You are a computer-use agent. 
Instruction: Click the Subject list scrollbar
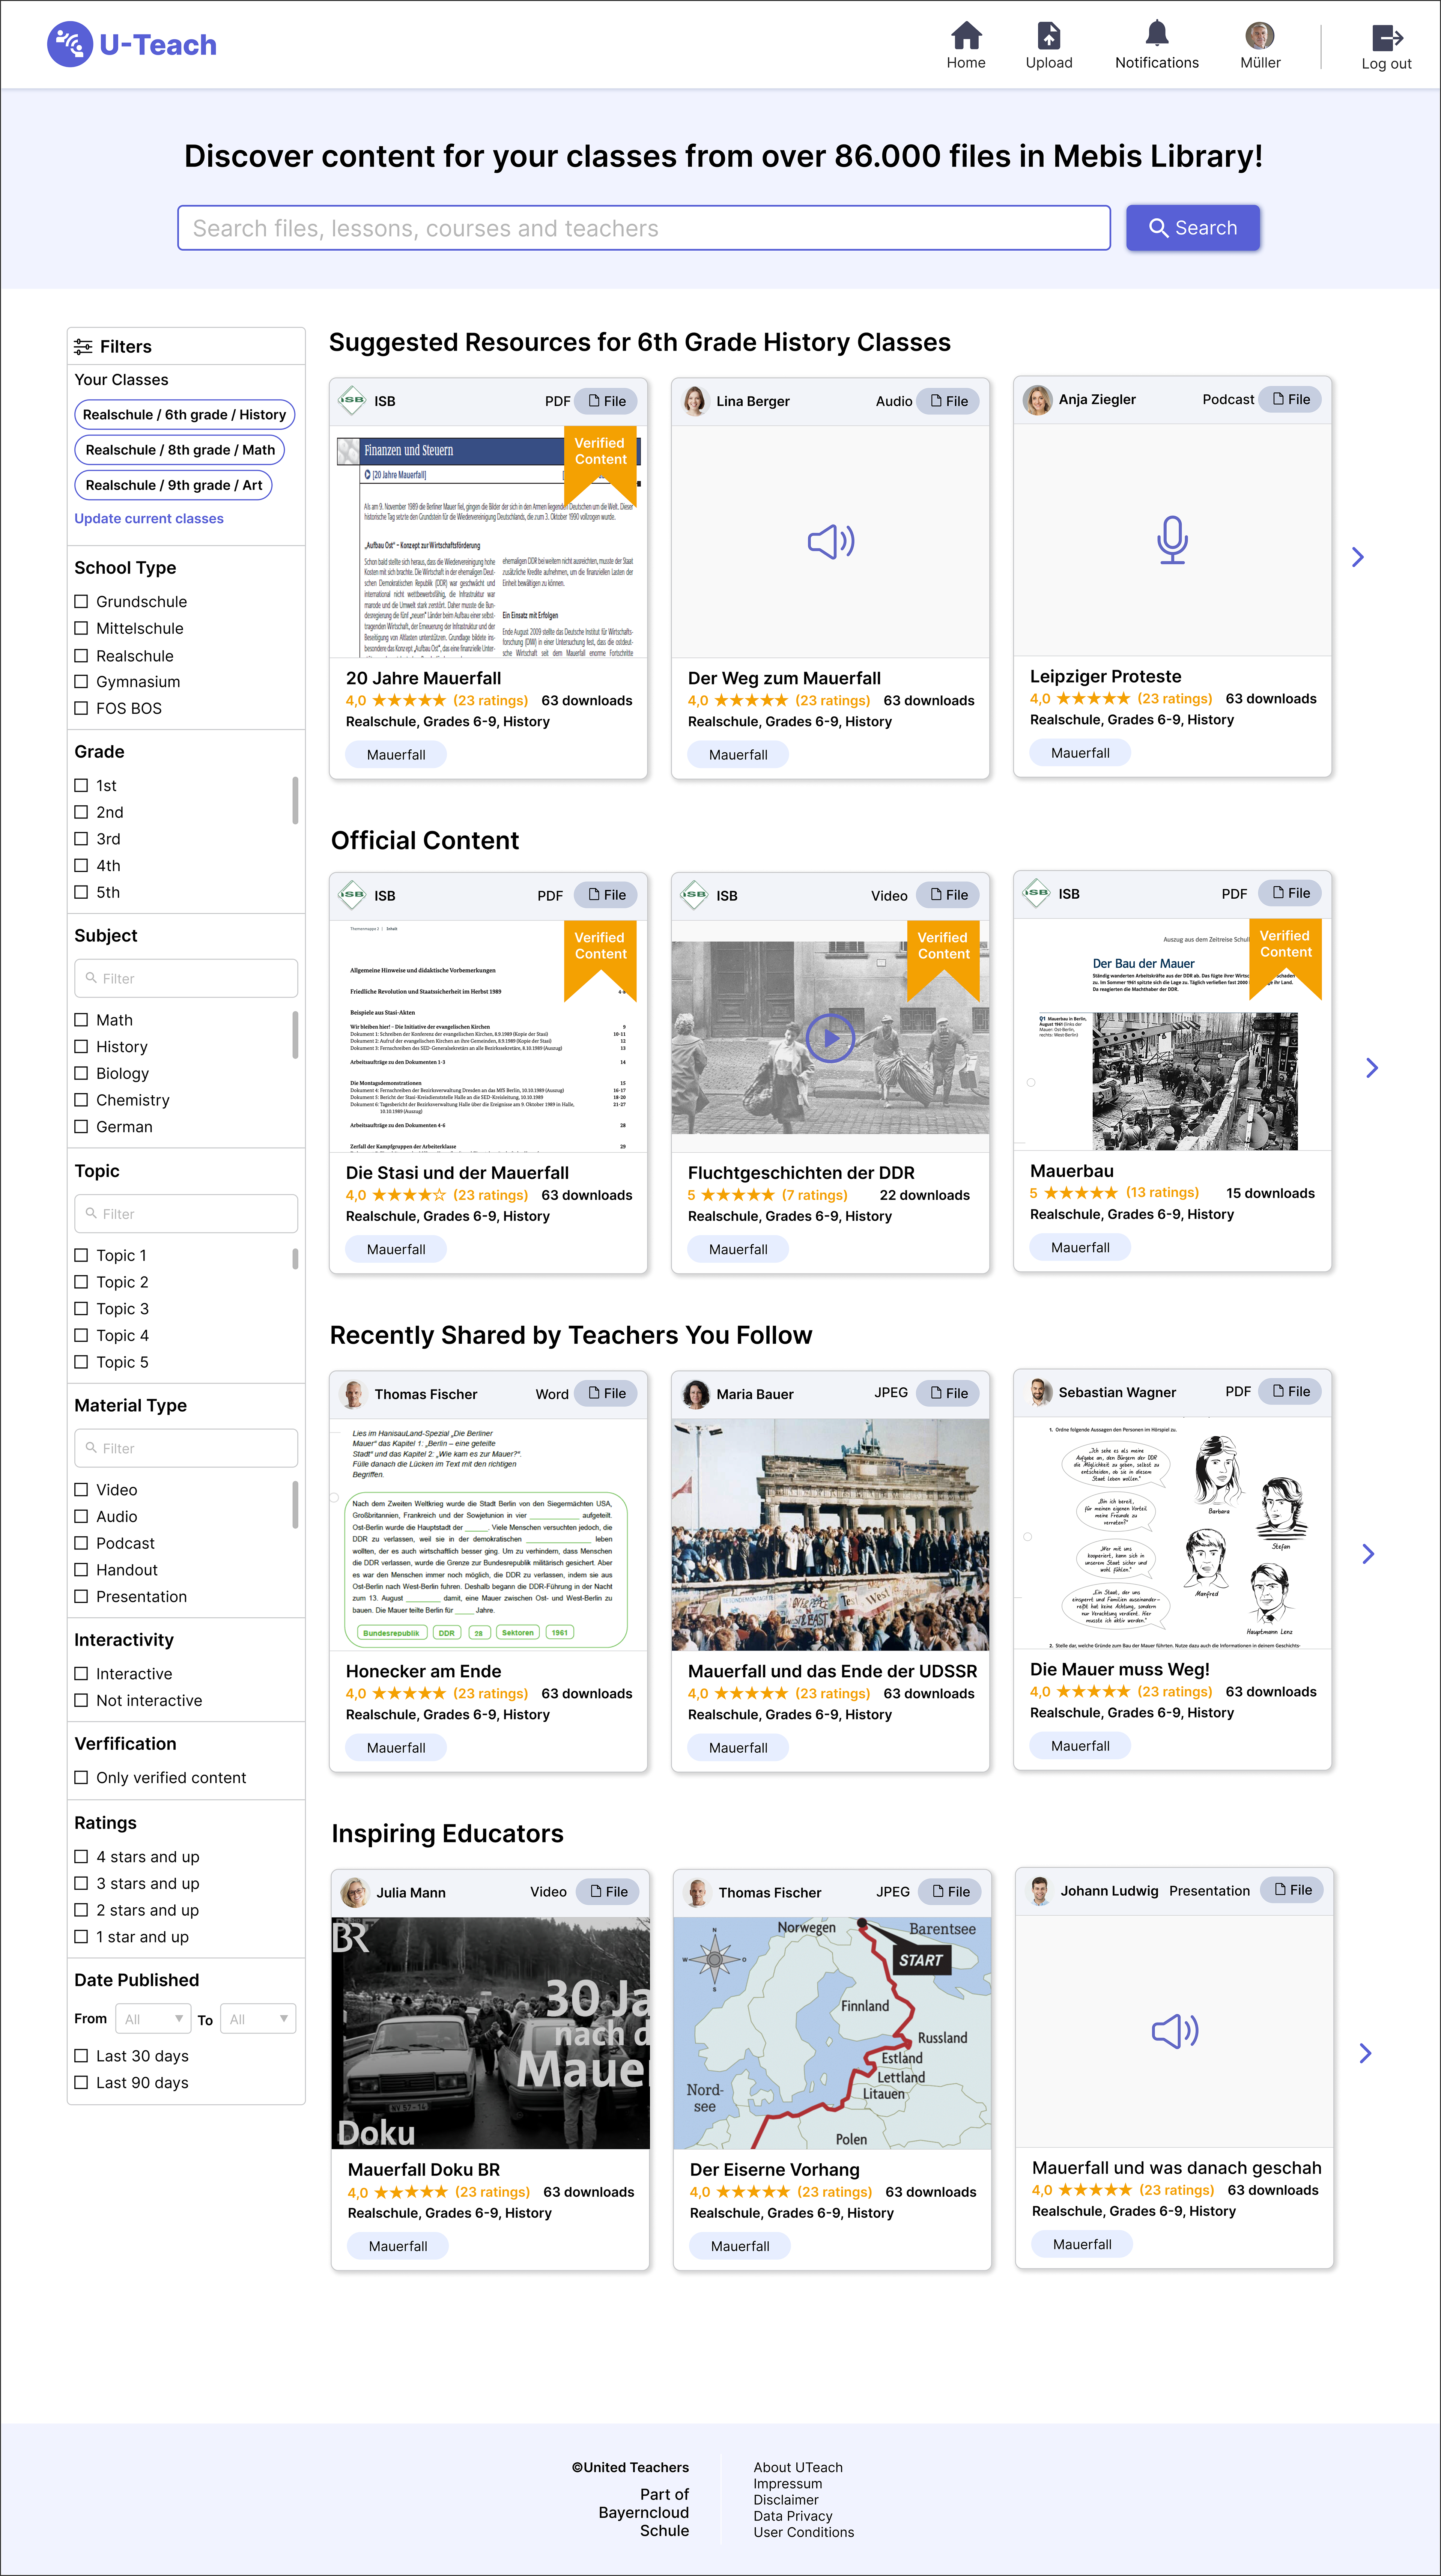click(x=295, y=1035)
